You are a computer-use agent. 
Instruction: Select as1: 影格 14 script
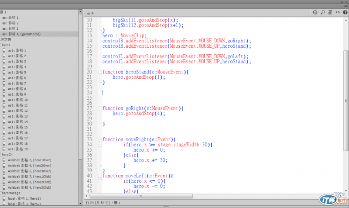(18, 122)
